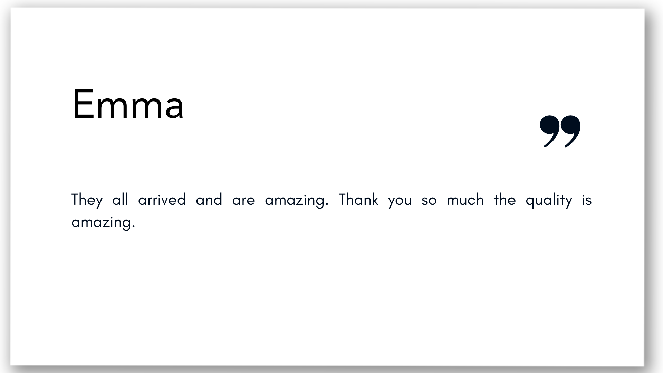The image size is (663, 373).
Task: Click the word "the" before quality
Action: [x=505, y=200]
